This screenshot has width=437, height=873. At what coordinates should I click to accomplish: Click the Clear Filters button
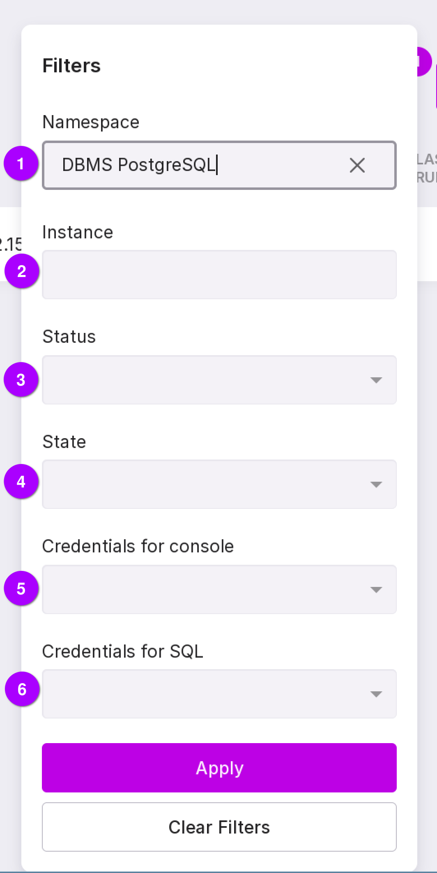click(219, 827)
